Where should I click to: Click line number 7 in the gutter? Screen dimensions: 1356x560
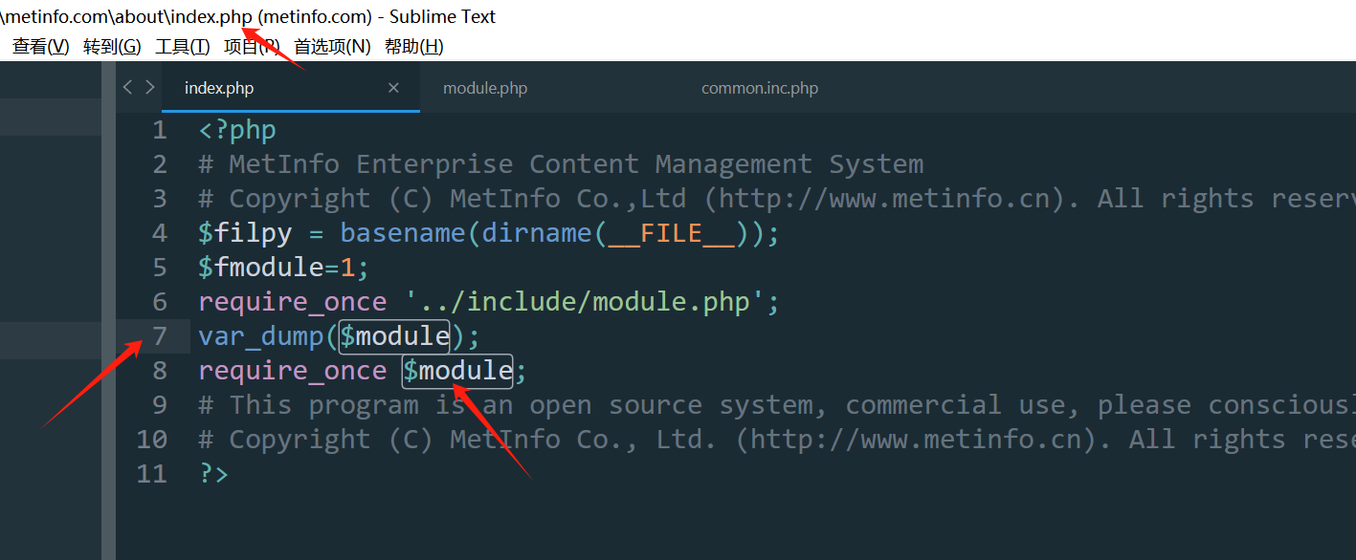pos(159,336)
